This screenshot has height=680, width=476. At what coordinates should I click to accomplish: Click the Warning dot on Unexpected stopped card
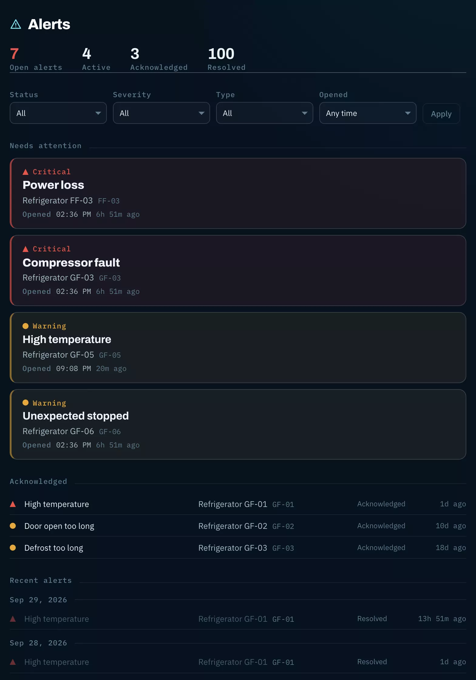(x=25, y=403)
